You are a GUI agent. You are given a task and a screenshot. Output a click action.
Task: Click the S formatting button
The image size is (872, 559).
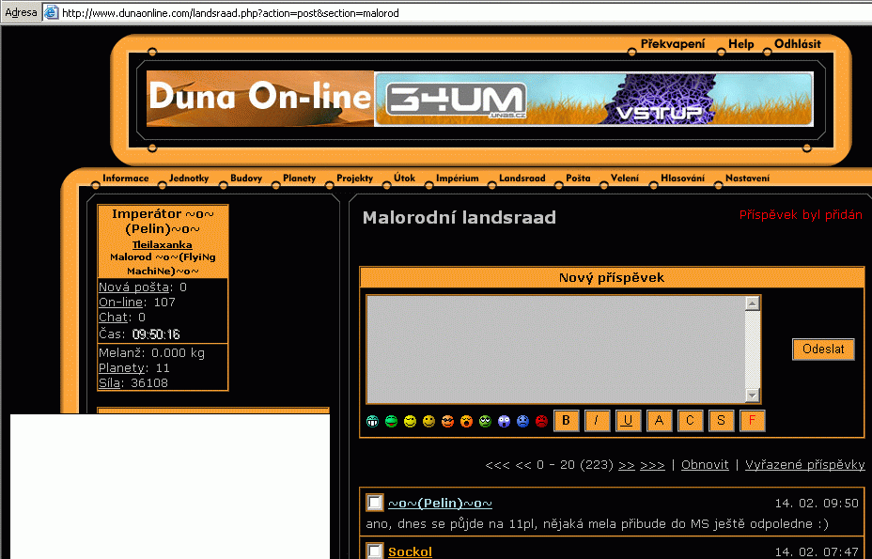(x=722, y=421)
